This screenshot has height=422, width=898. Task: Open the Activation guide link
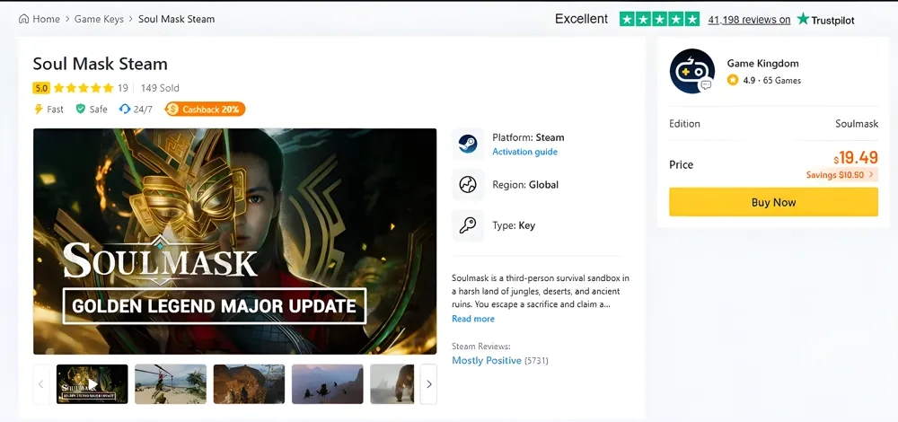[x=524, y=152]
